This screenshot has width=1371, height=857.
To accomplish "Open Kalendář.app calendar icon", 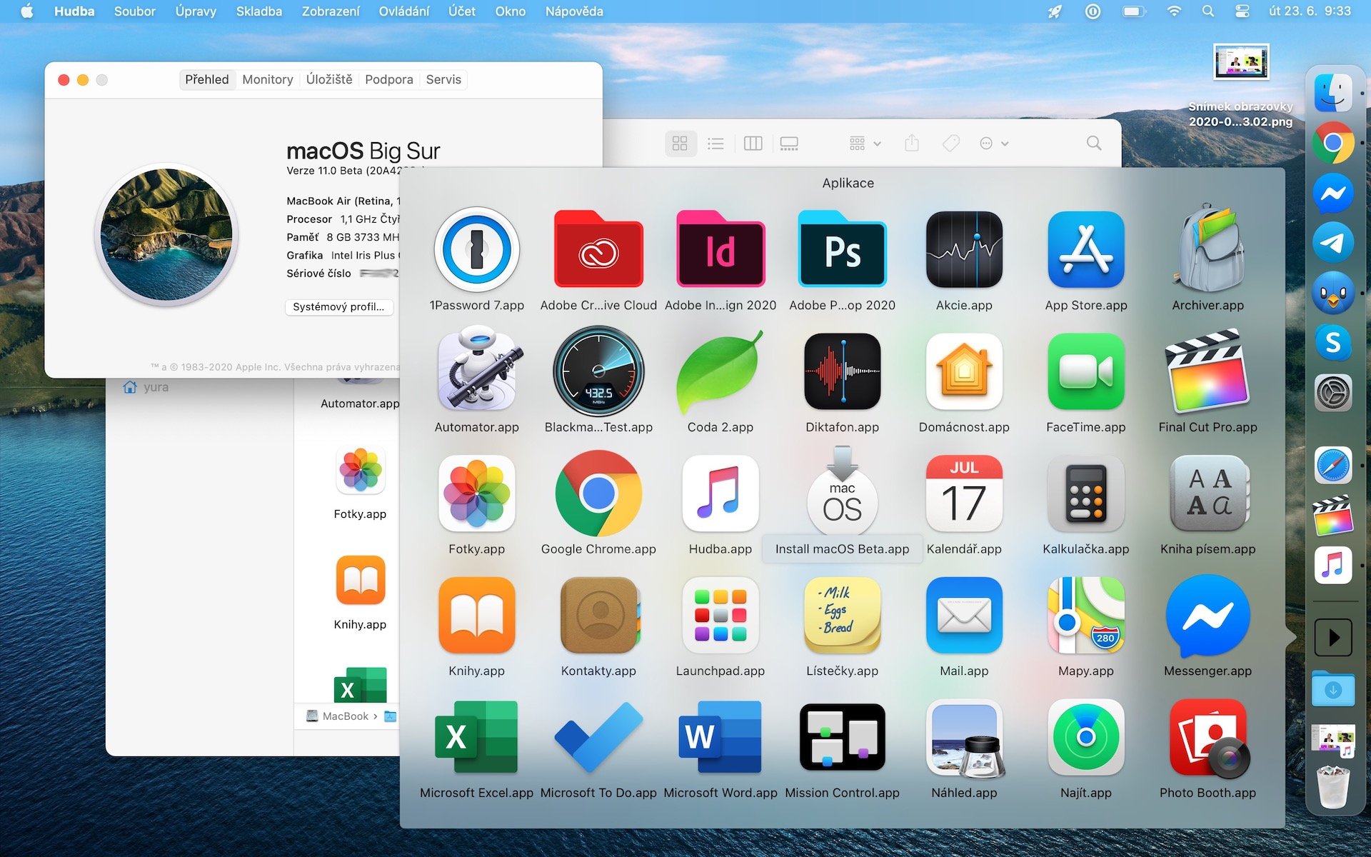I will point(964,493).
